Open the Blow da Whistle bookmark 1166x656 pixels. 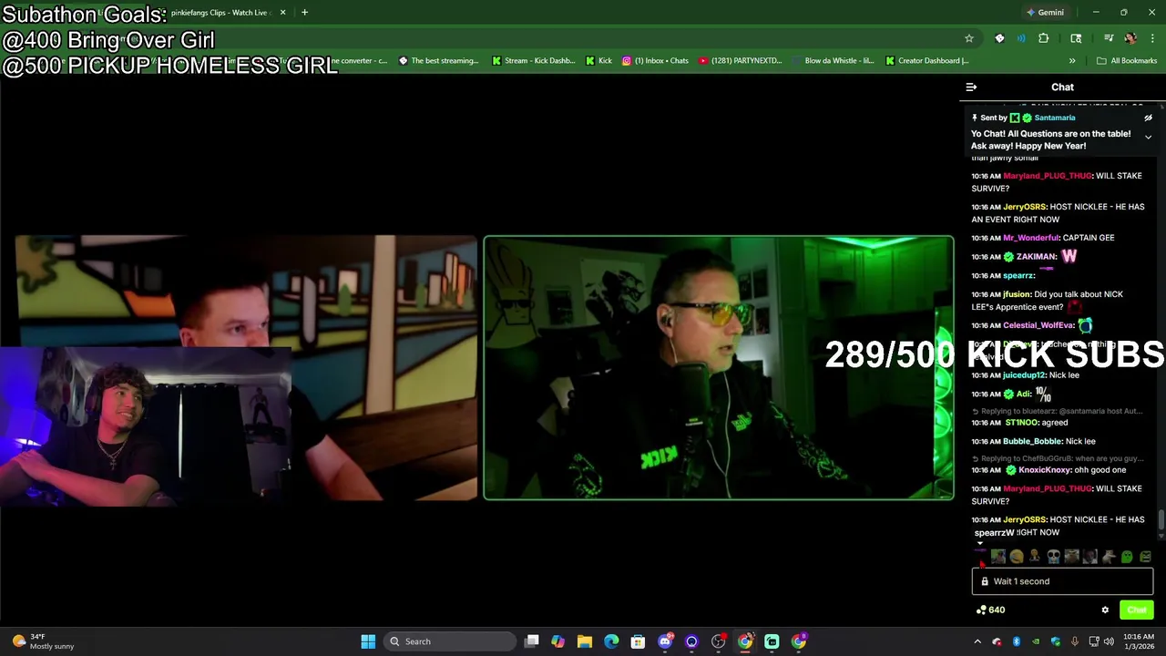pos(833,61)
